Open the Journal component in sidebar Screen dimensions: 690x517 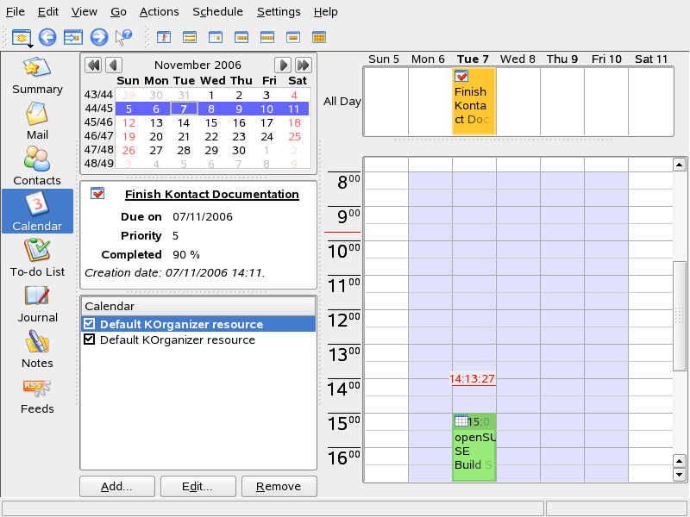pos(37,303)
